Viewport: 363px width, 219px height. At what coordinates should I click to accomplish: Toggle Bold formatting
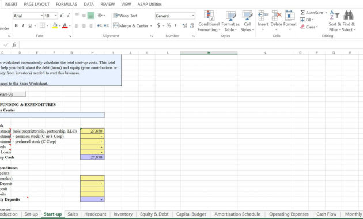click(x=16, y=25)
